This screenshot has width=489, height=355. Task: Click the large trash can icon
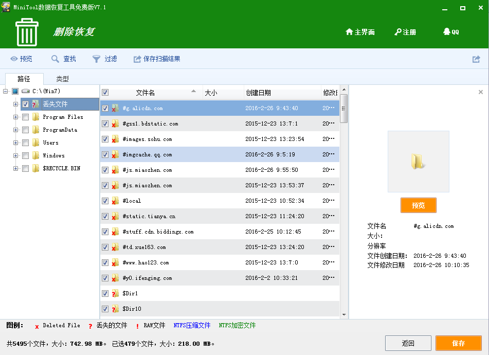[27, 32]
